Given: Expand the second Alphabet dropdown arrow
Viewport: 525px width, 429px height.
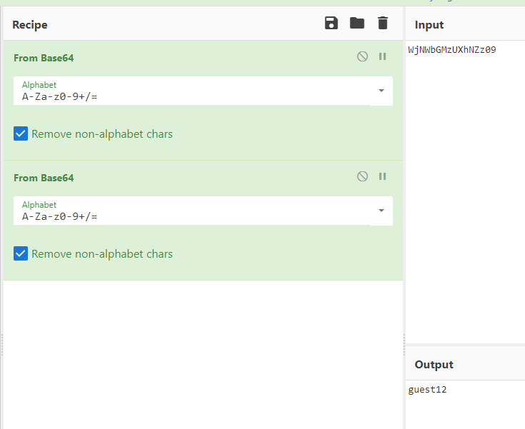Looking at the screenshot, I should pos(381,211).
